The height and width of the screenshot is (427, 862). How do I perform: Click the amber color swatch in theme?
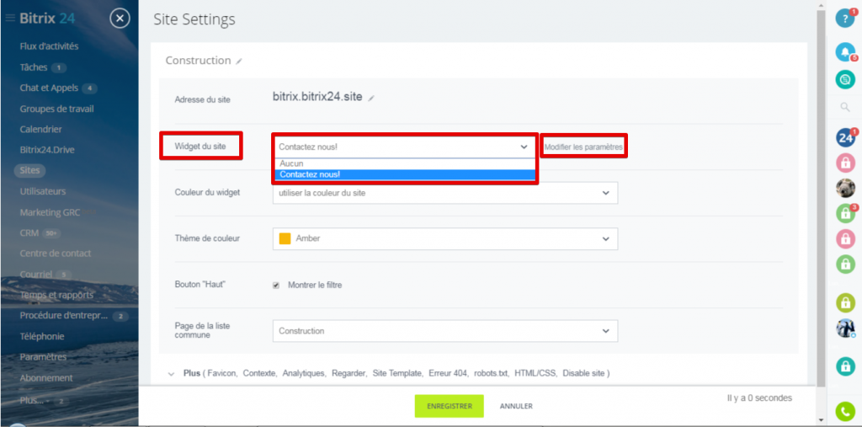[285, 239]
